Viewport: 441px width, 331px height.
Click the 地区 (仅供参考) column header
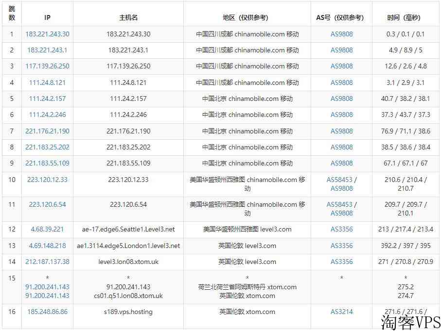246,17
